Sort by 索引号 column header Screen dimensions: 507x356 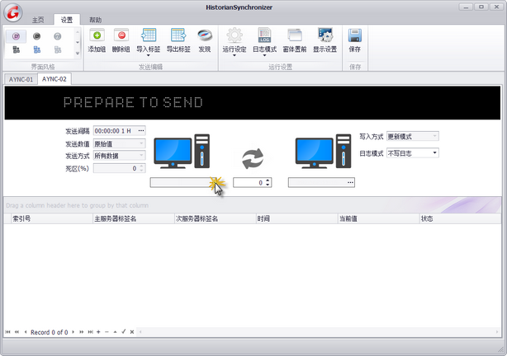click(x=52, y=218)
